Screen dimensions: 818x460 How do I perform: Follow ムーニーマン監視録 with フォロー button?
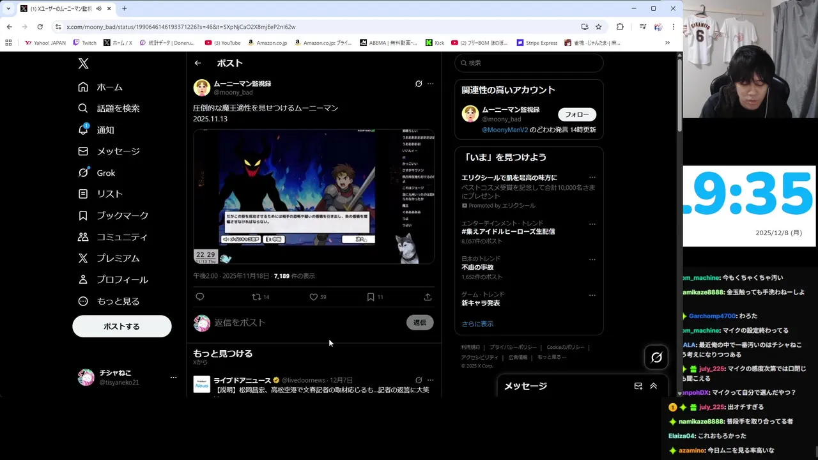pyautogui.click(x=577, y=114)
